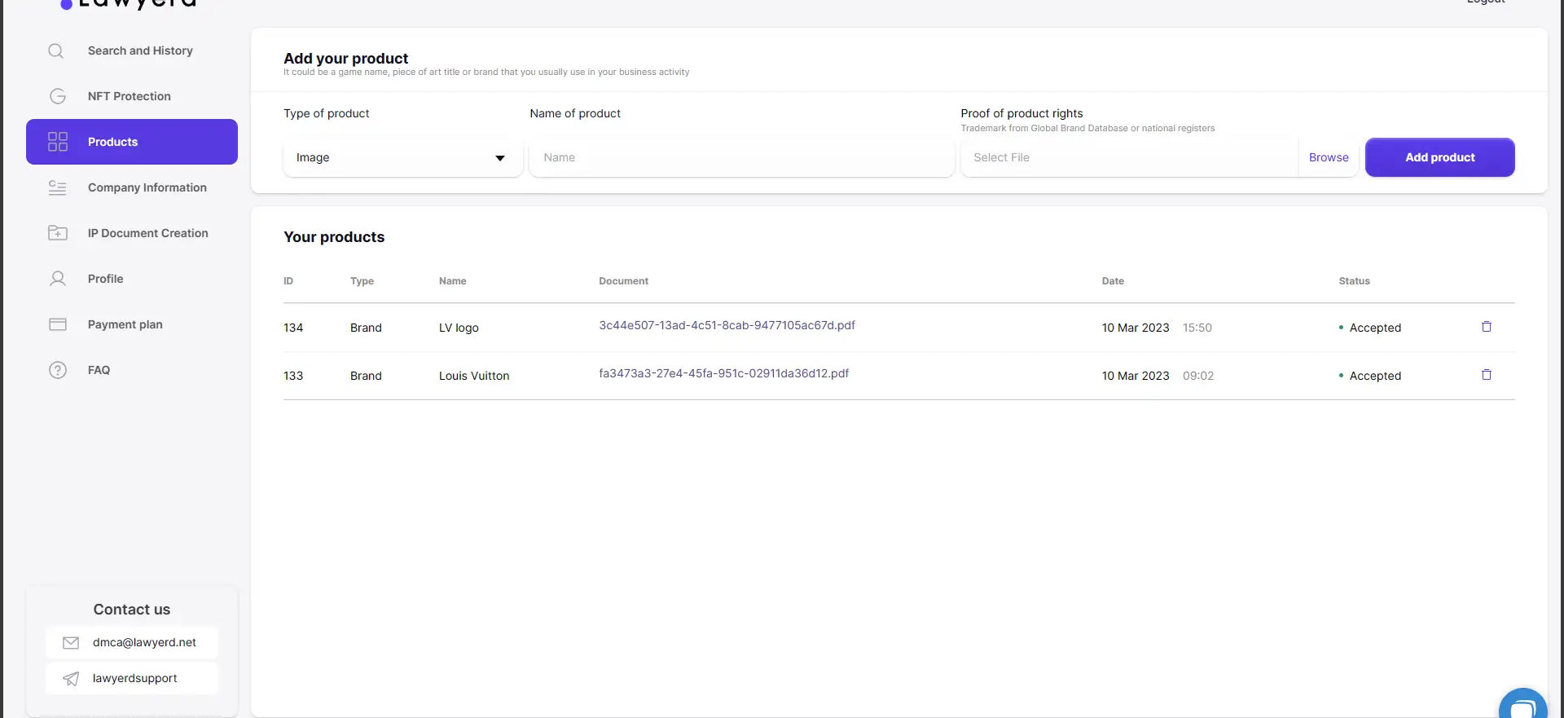
Task: Click the IP Document Creation folder icon
Action: click(58, 233)
